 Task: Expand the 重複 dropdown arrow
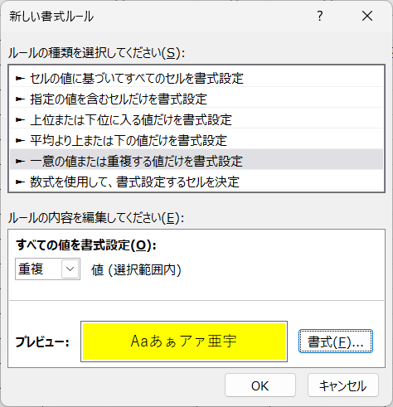point(70,269)
